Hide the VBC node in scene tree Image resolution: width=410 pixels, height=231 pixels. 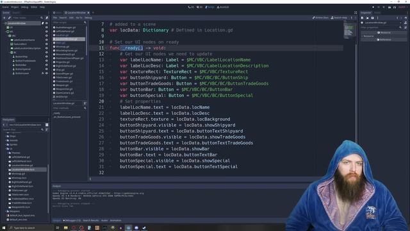tap(47, 36)
